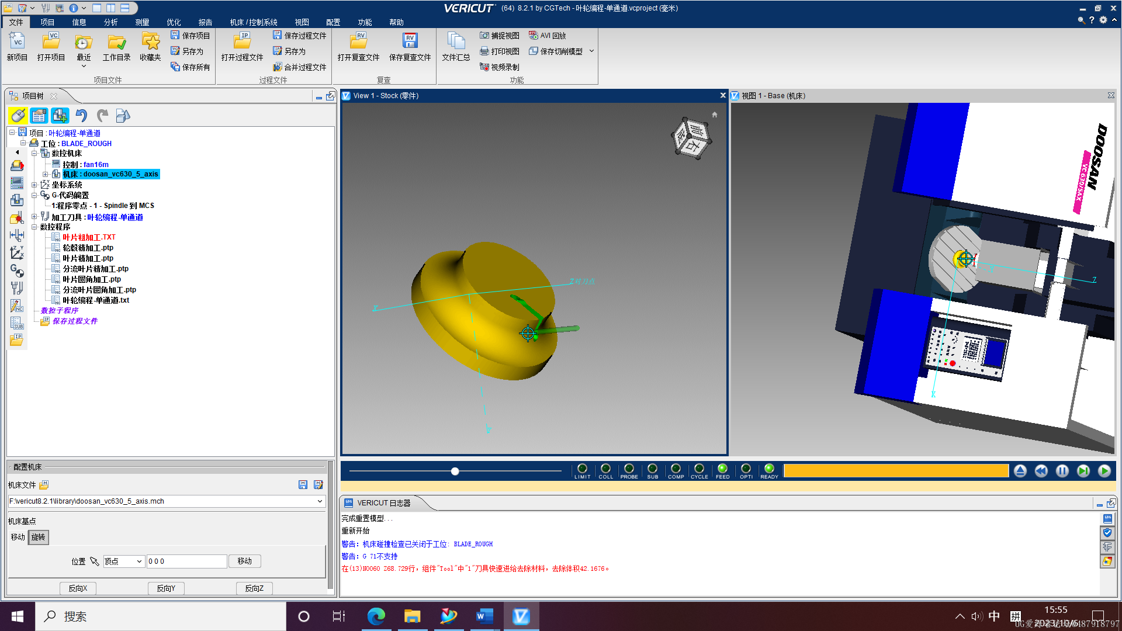The image size is (1122, 631).
Task: Expand the 最近 recent projects dropdown
Action: [84, 66]
